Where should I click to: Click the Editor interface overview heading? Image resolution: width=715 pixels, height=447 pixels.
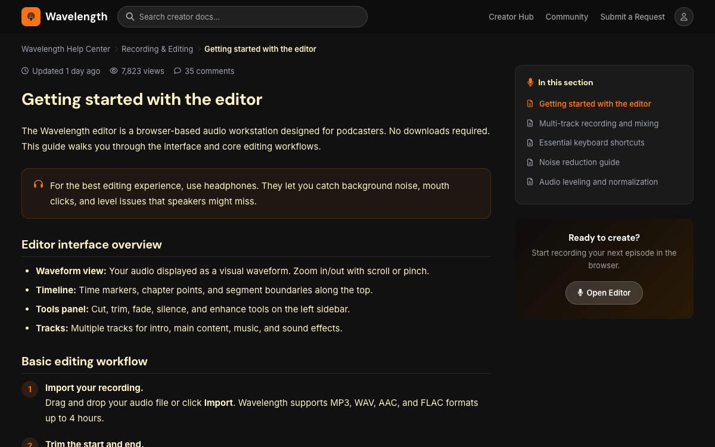[x=92, y=244]
